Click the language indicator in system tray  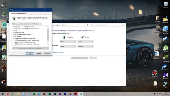point(160,94)
